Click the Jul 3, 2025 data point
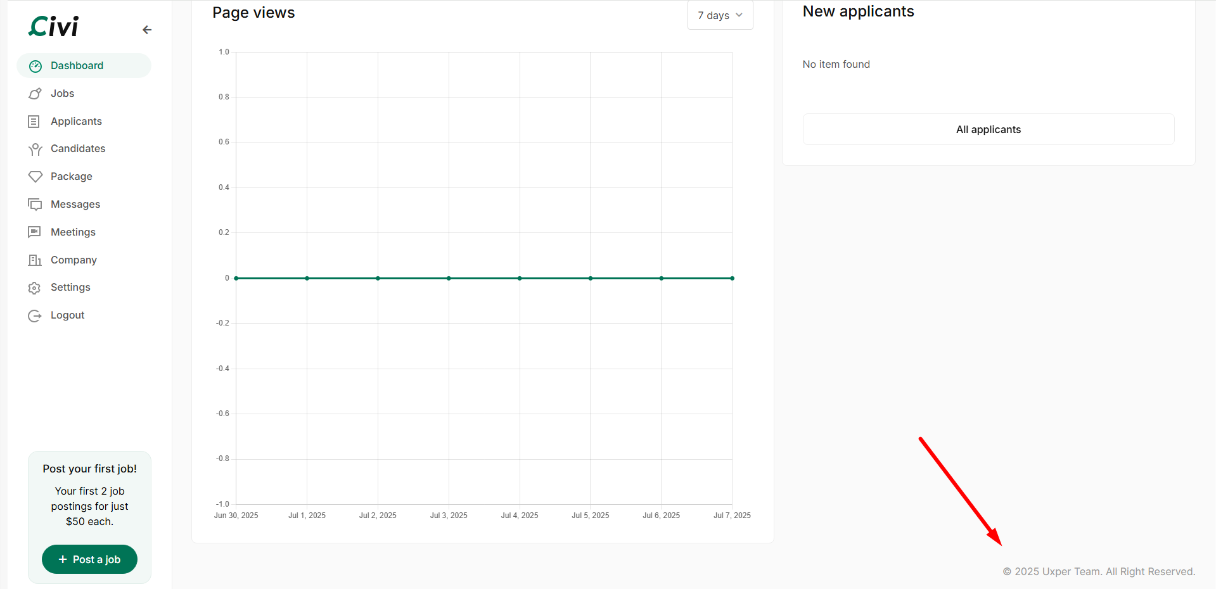The height and width of the screenshot is (589, 1216). (449, 278)
